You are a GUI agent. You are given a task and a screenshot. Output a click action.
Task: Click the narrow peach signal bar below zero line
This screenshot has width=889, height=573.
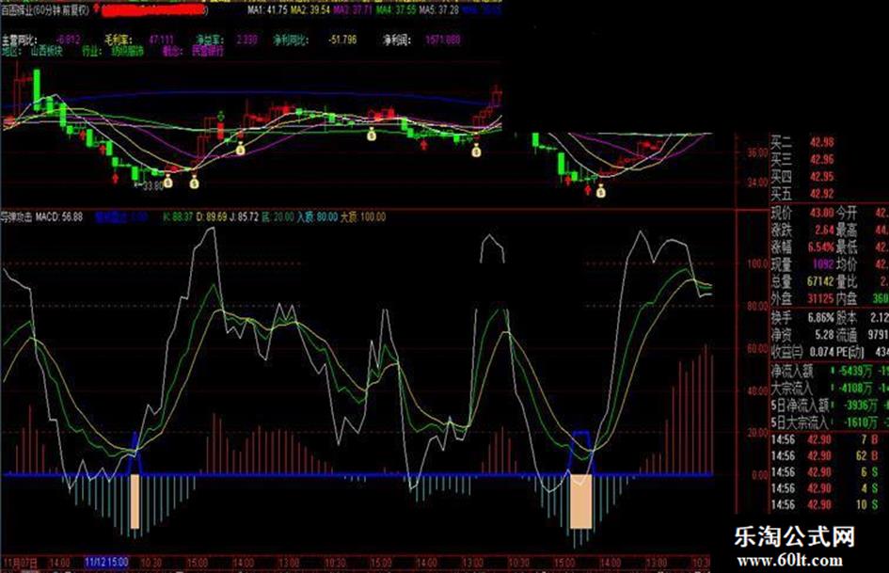(x=135, y=502)
